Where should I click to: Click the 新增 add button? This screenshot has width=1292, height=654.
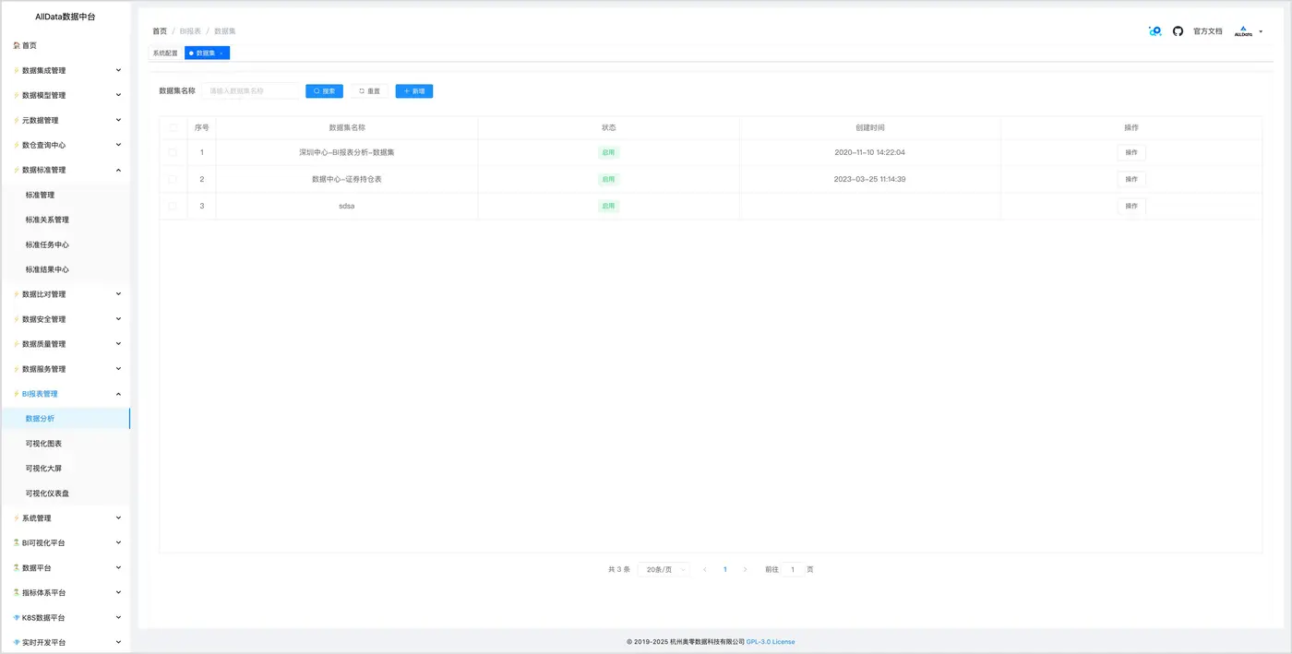(x=414, y=91)
